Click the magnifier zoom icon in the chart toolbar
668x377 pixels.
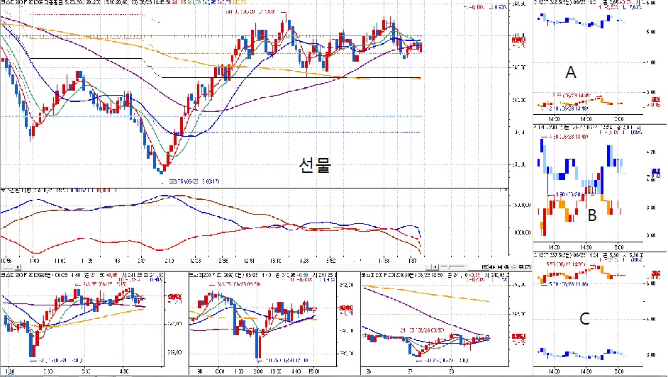pos(506,267)
